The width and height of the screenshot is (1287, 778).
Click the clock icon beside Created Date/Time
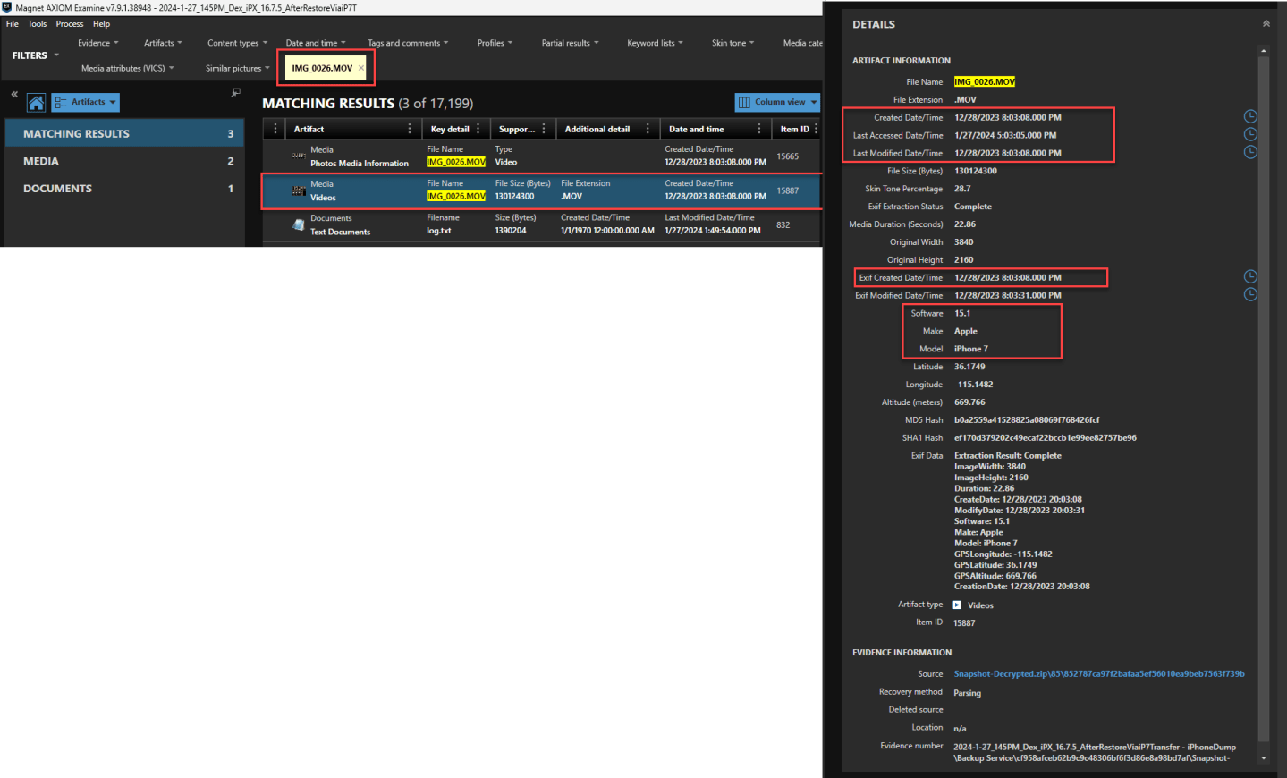tap(1250, 117)
